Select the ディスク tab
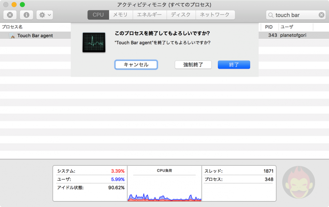329x207 pixels. pyautogui.click(x=181, y=15)
